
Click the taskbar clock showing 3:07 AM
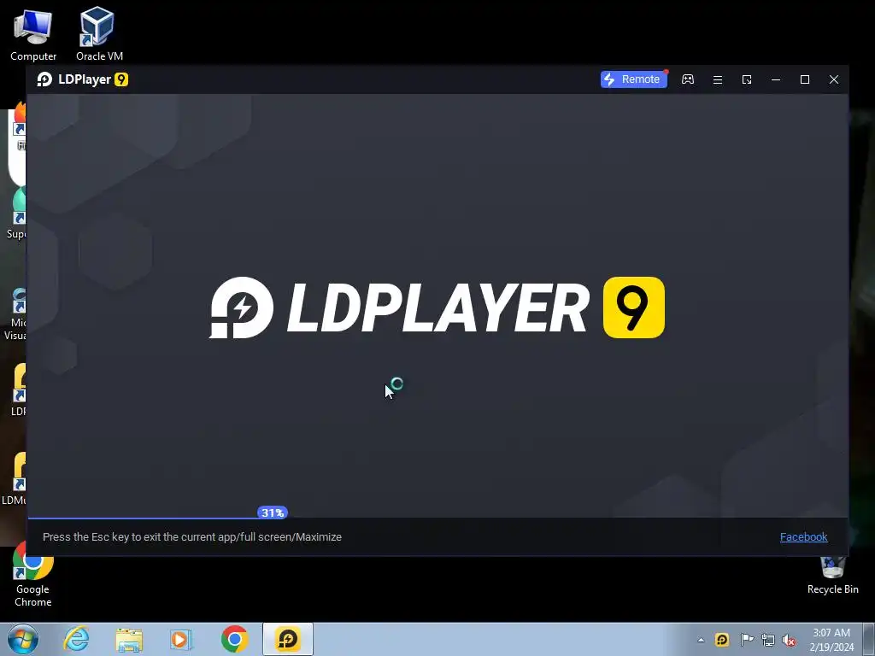[831, 640]
